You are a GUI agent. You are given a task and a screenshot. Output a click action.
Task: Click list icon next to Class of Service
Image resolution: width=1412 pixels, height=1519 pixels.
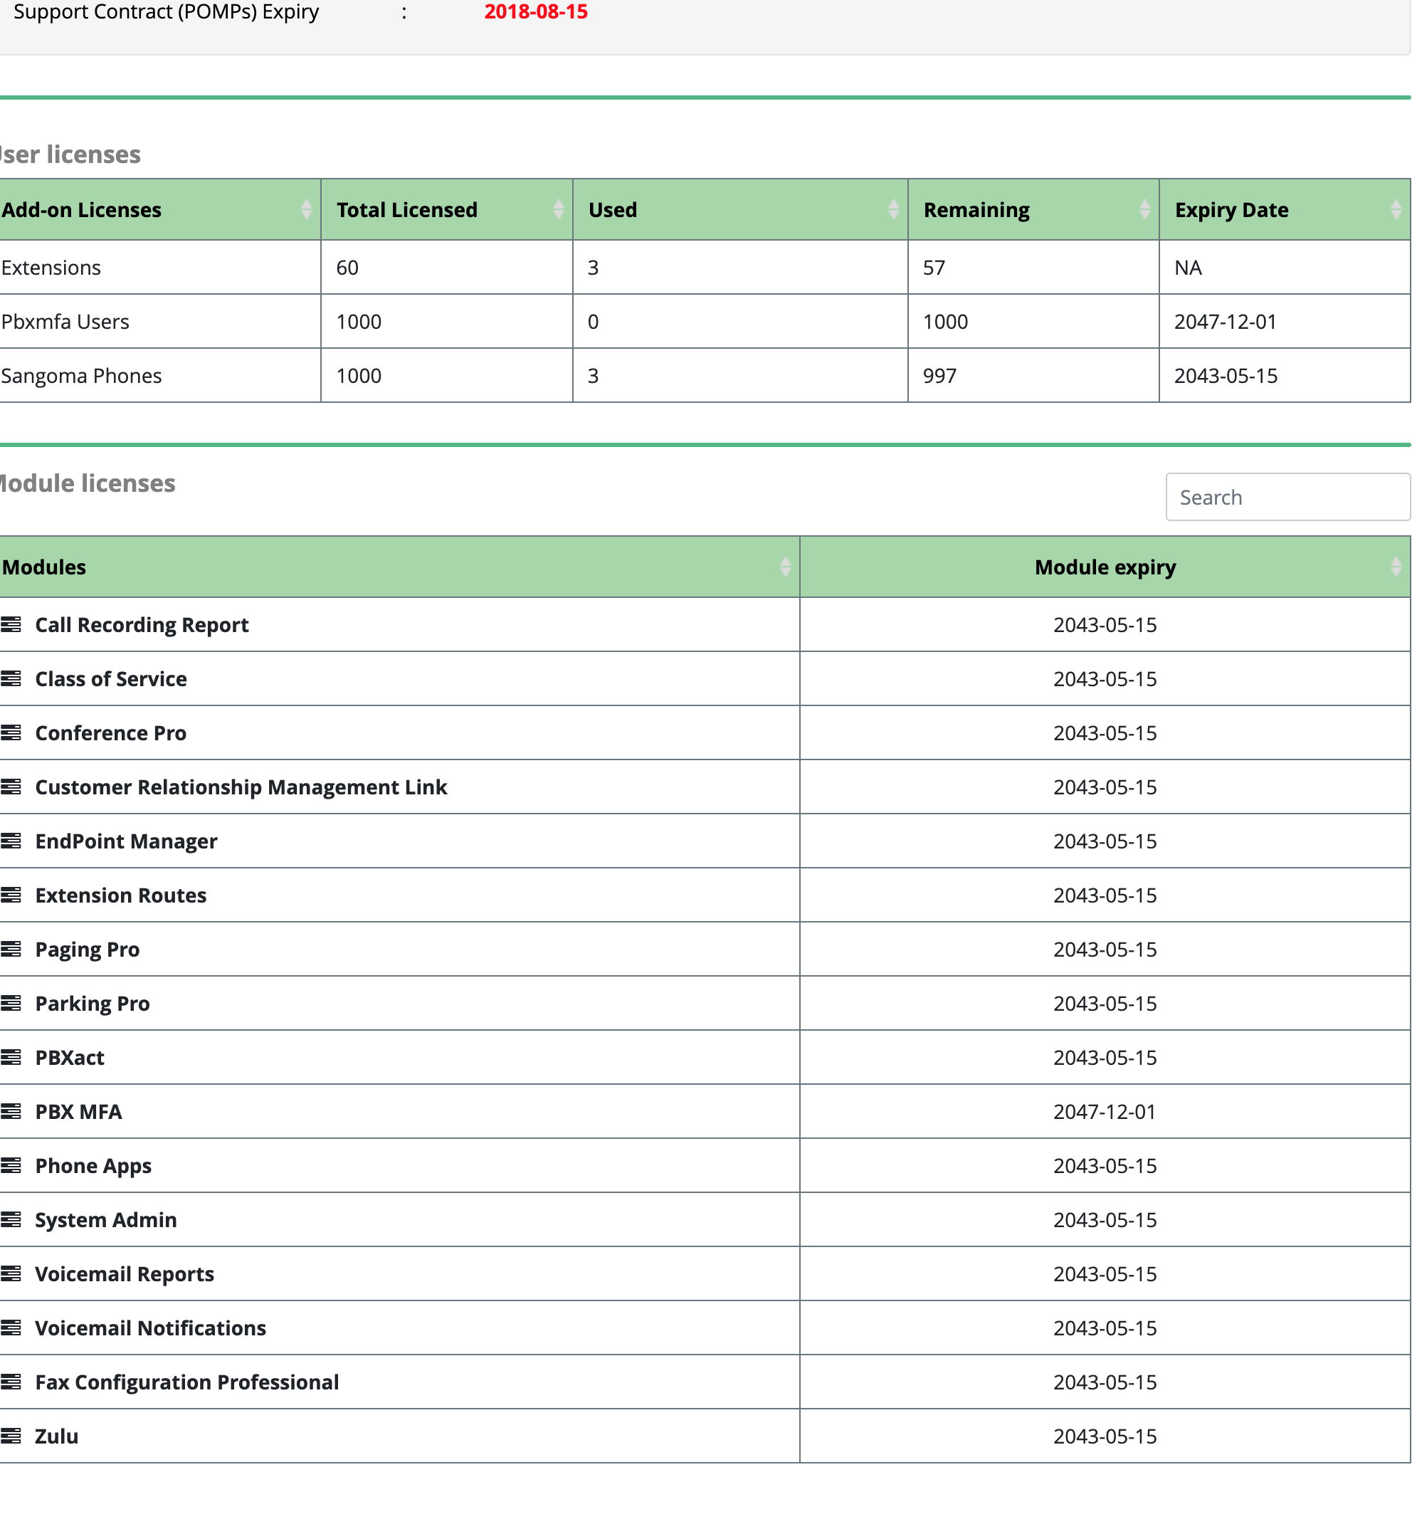tap(11, 678)
